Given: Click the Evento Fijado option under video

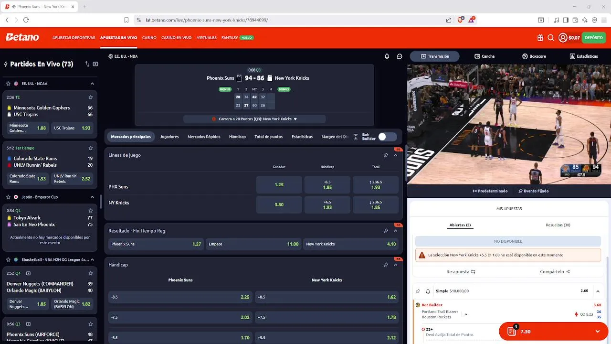Looking at the screenshot, I should (534, 191).
